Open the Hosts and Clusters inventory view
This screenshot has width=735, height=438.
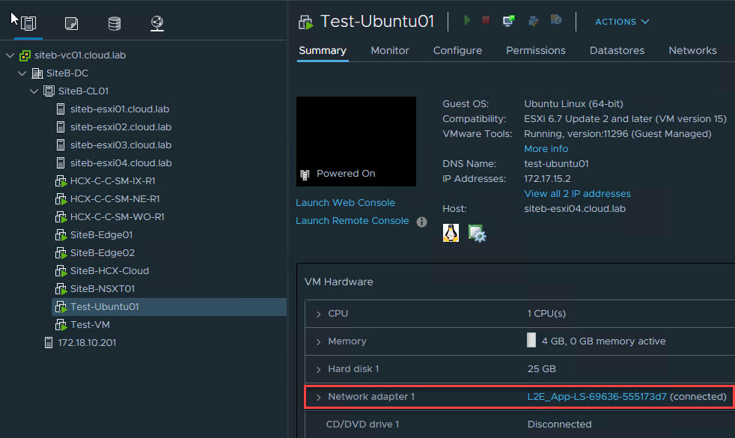click(x=28, y=24)
